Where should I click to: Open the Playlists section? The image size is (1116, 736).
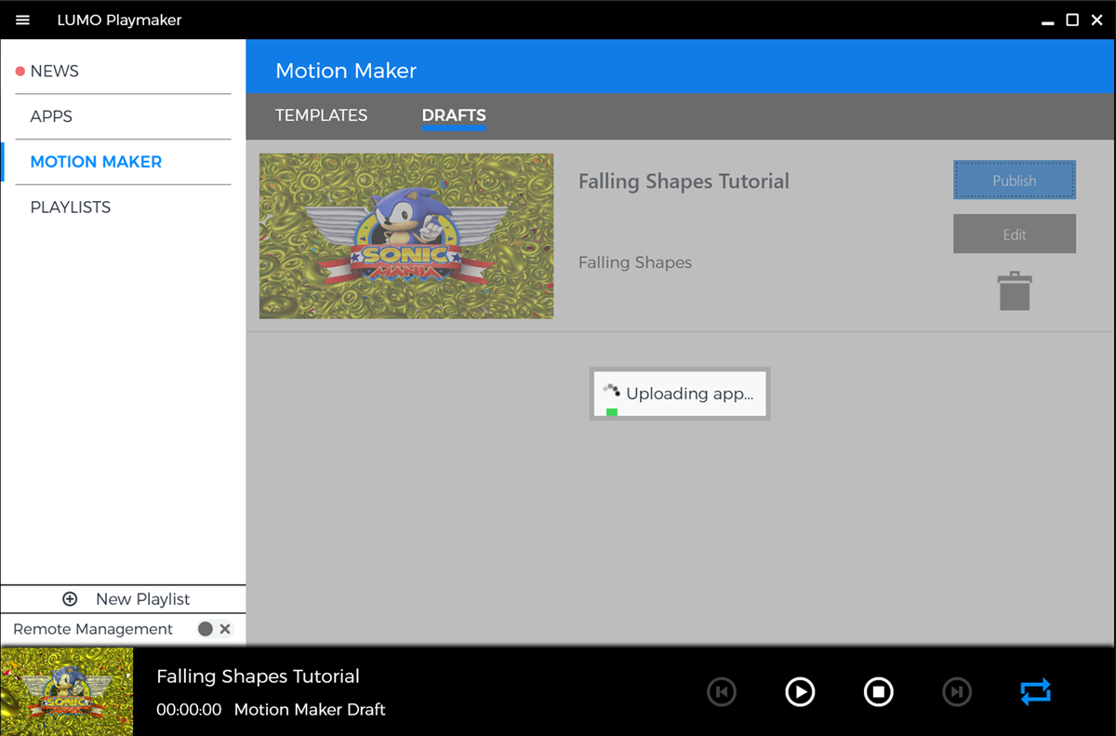click(x=71, y=207)
